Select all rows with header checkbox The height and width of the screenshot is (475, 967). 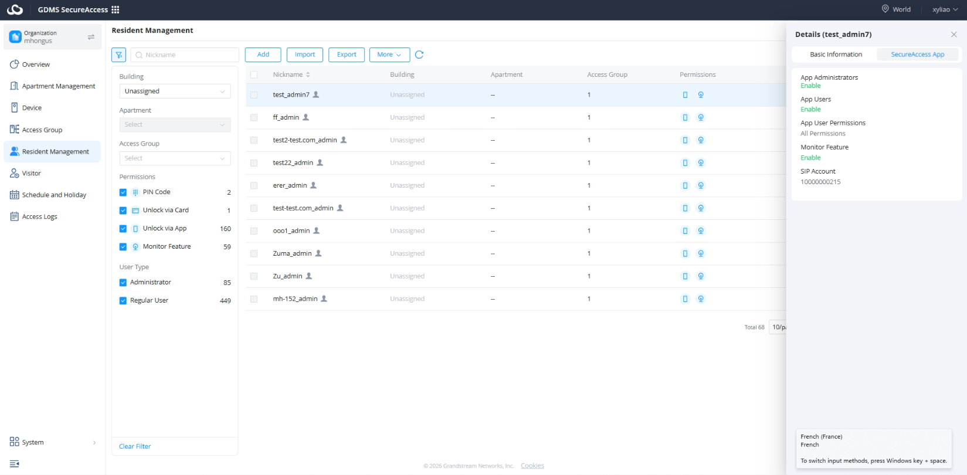254,75
